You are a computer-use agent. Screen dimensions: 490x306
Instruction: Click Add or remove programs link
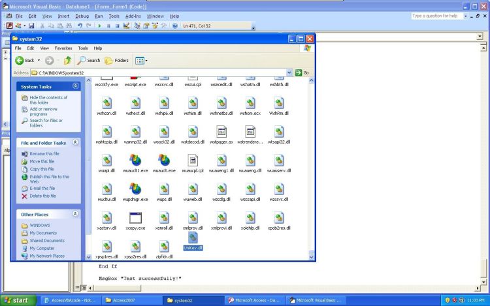43,112
